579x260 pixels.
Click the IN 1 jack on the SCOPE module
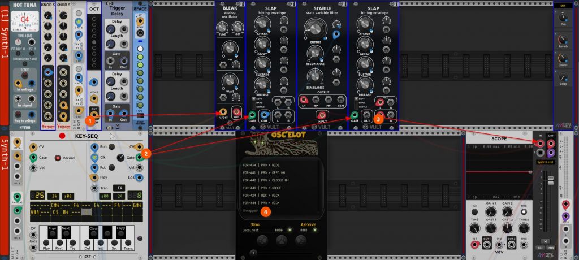474,244
